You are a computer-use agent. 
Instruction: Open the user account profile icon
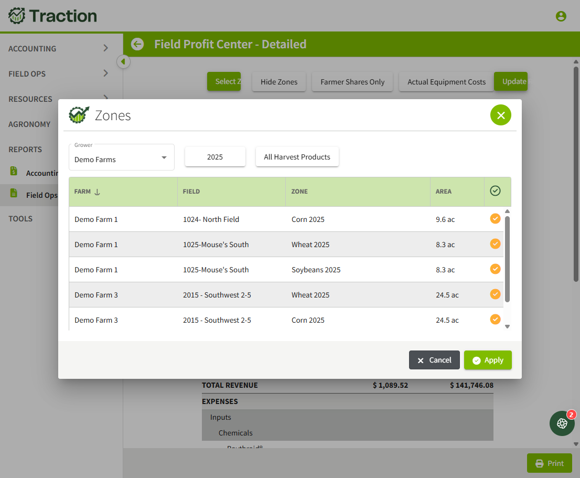click(x=561, y=16)
